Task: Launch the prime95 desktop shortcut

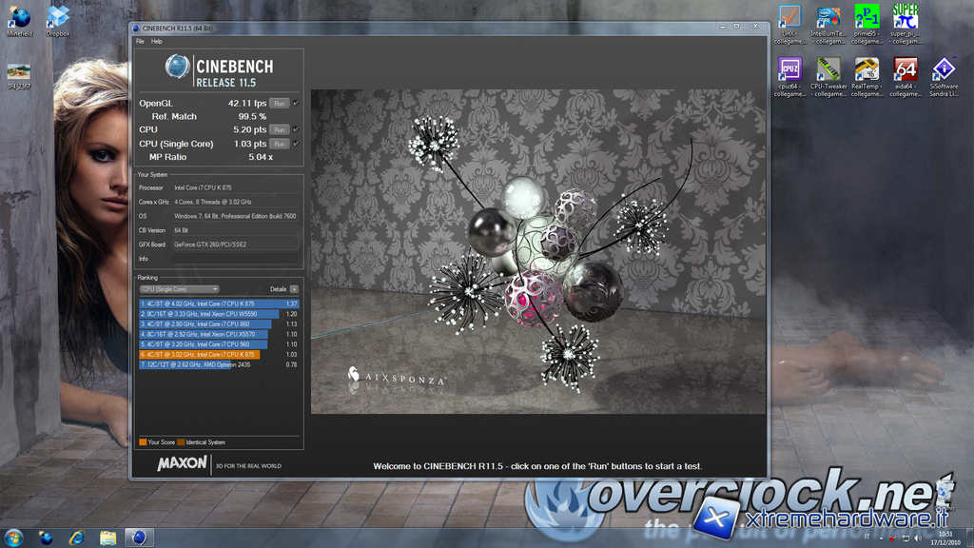Action: pos(867,18)
